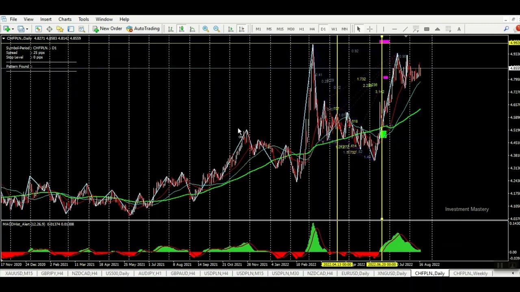Click the yellow 2022.06.20 date marker

tap(381, 264)
